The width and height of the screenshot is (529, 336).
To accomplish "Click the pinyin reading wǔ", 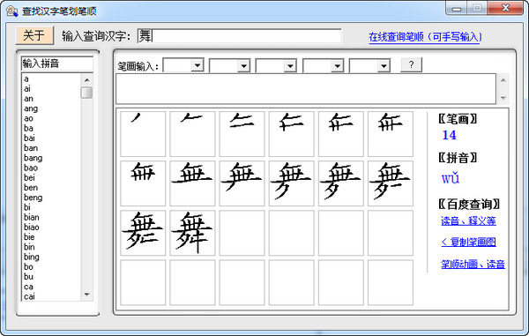I will pyautogui.click(x=451, y=178).
